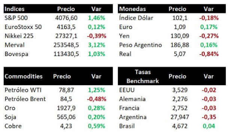Click the Peso Argentino price 186,88
The width and height of the screenshot is (231, 139).
coord(180,45)
